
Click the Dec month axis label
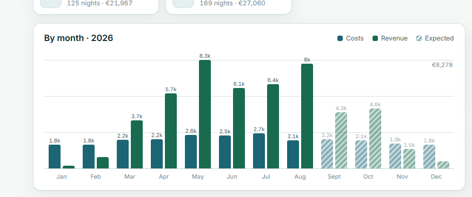pyautogui.click(x=436, y=177)
